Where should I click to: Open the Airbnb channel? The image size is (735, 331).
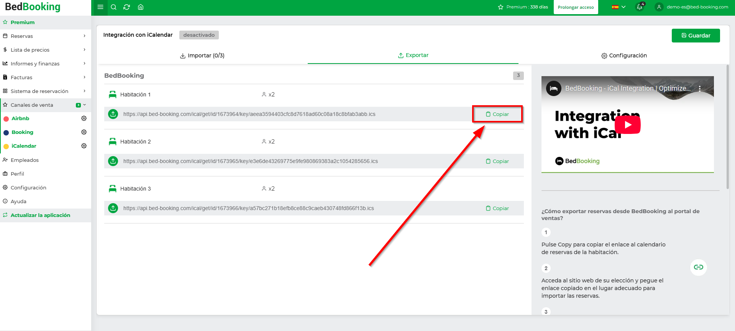[20, 118]
